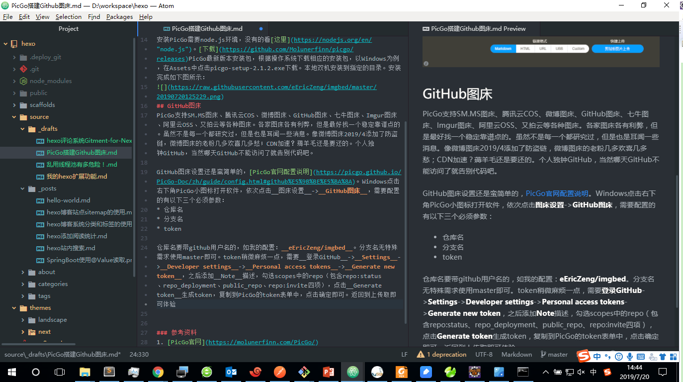The height and width of the screenshot is (382, 683).
Task: Click the 1 deprecation status bar button
Action: [x=442, y=355]
